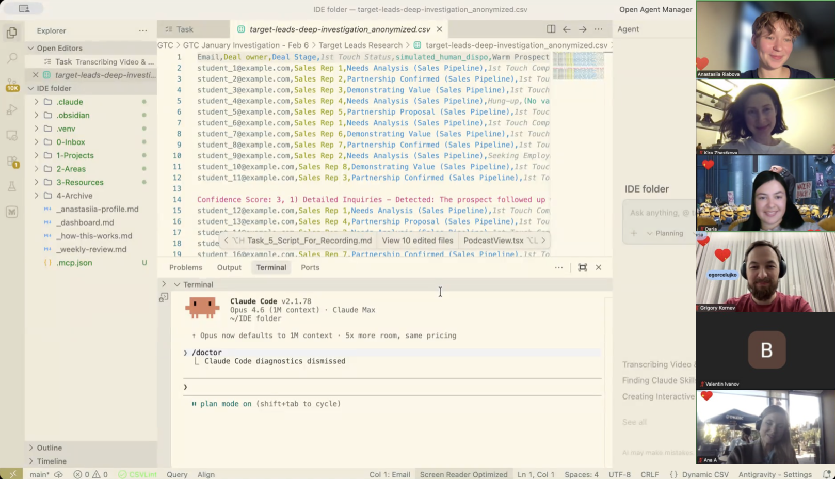Click CSVLint in the status bar
Screen dimensions: 835x479
click(x=137, y=474)
